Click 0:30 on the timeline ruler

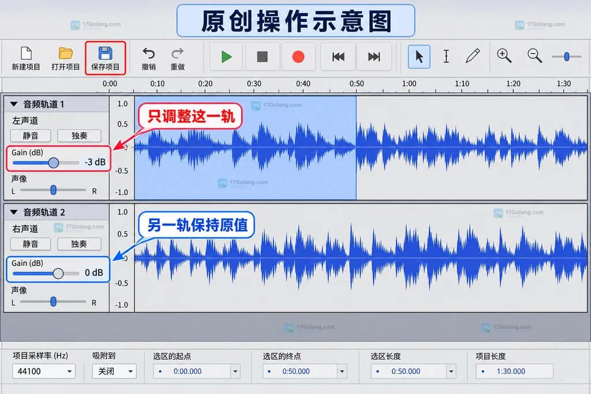(x=254, y=84)
